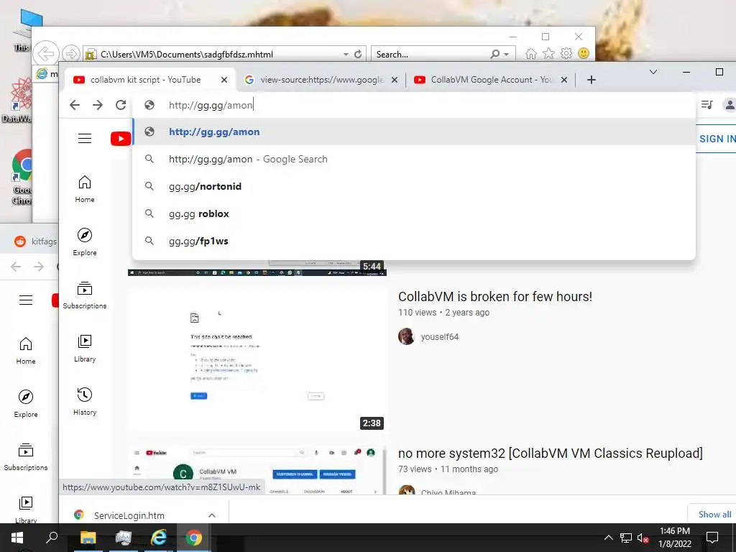Click the kitfags tab in the back Chrome window
This screenshot has height=552, width=736.
point(35,241)
